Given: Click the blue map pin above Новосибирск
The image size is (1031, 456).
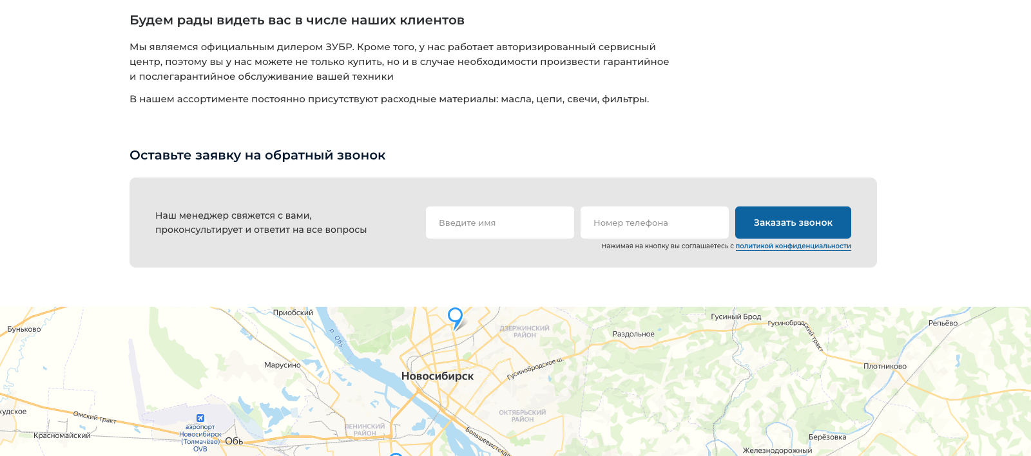Looking at the screenshot, I should tap(455, 318).
